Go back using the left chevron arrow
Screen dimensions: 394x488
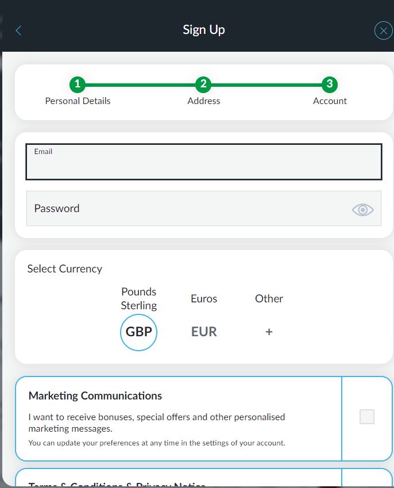18,30
